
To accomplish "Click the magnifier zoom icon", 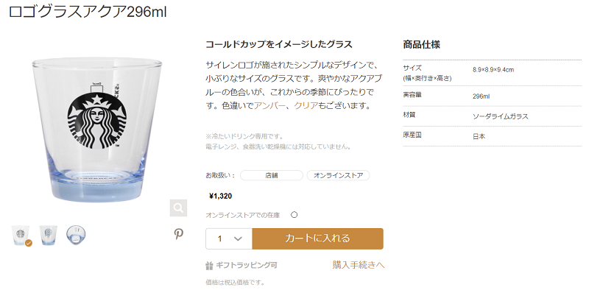I will coord(178,208).
